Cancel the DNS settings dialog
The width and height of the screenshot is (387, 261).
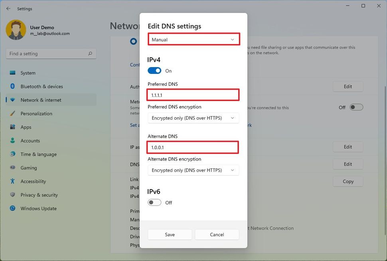(x=217, y=234)
